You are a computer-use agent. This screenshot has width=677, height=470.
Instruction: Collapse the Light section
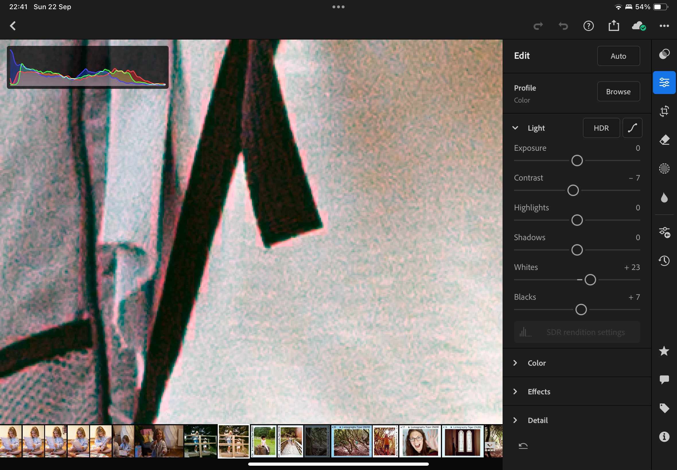(x=515, y=128)
